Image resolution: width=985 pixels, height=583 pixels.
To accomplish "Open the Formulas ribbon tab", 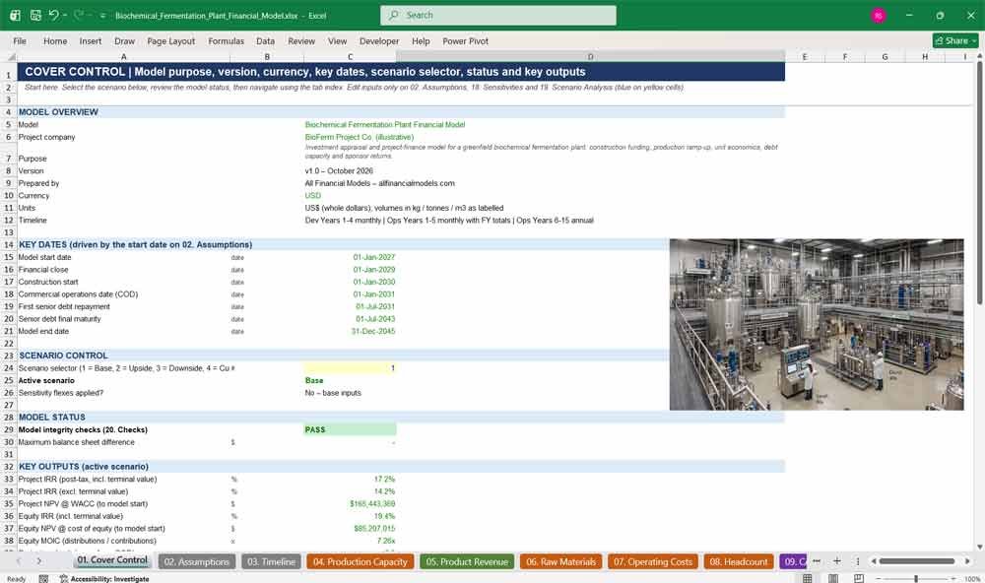I will tap(227, 40).
